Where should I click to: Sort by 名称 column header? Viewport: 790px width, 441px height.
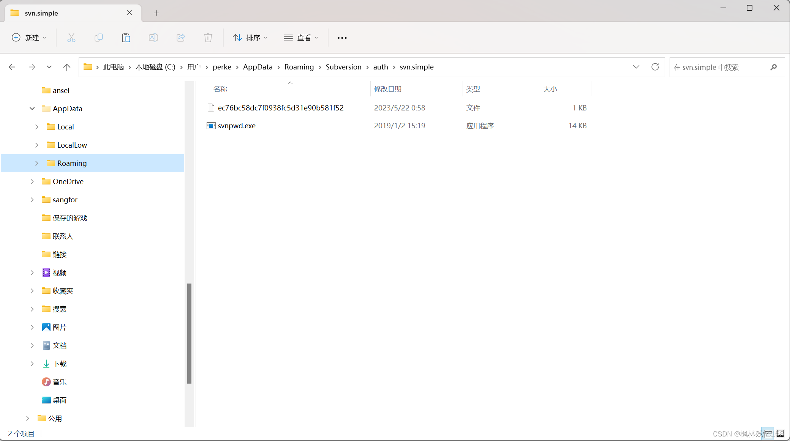click(x=220, y=89)
